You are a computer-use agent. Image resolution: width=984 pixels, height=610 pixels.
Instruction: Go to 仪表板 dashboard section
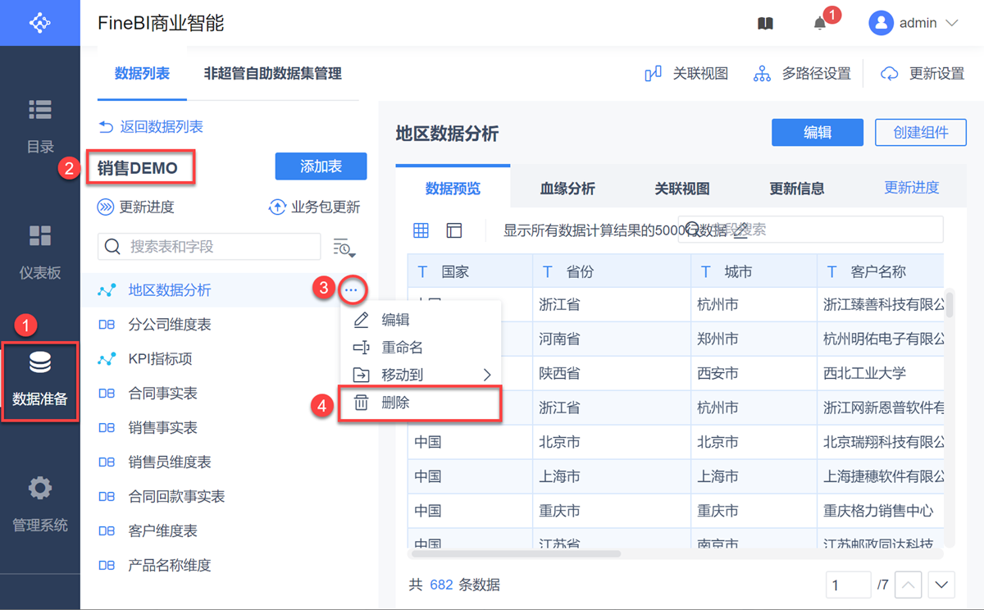pyautogui.click(x=39, y=252)
